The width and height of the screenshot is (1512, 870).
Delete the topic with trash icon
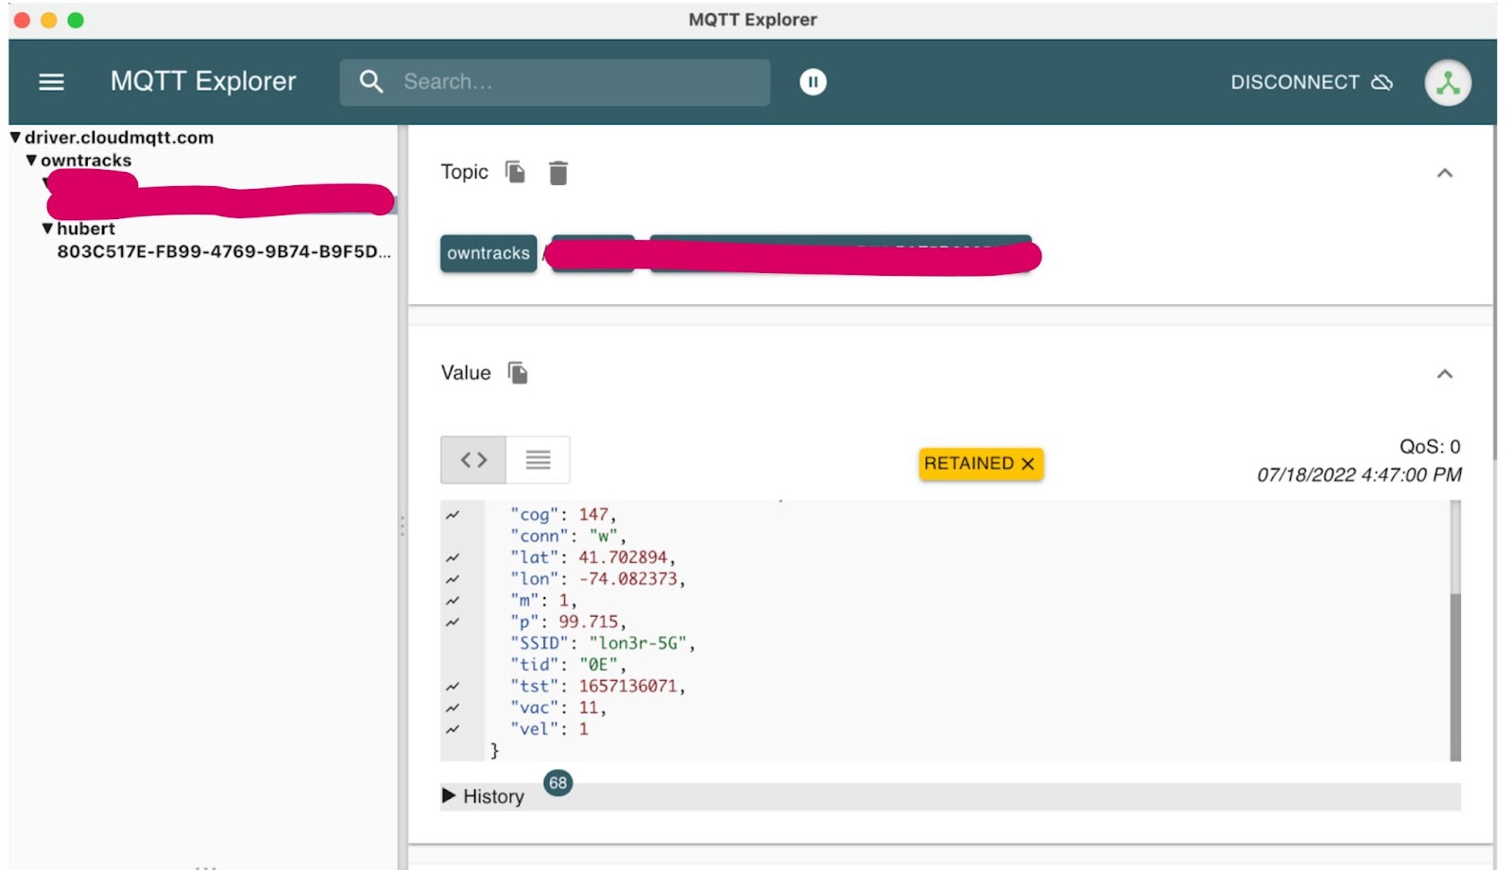[558, 173]
